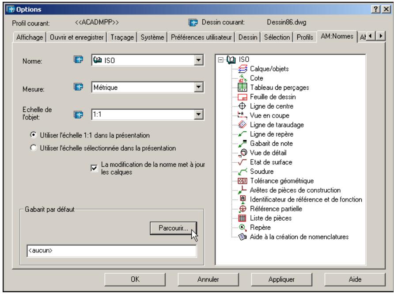
Task: Select Utiliser l'échelle sélectionnée dans la présentation
Action: [x=33, y=148]
